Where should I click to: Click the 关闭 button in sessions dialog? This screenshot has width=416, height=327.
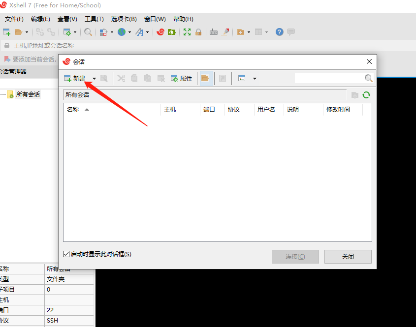(348, 257)
